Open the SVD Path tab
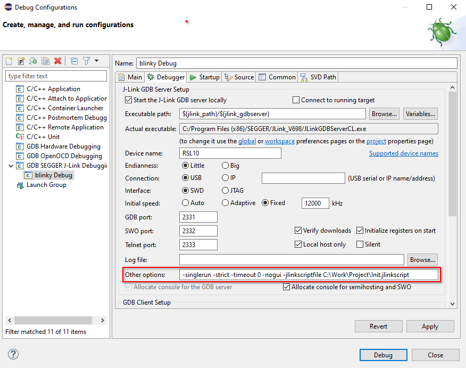The height and width of the screenshot is (368, 466). (x=318, y=77)
